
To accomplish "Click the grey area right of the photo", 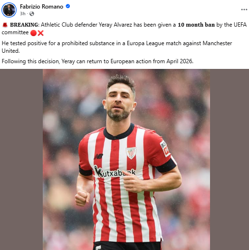I will (x=230, y=159).
